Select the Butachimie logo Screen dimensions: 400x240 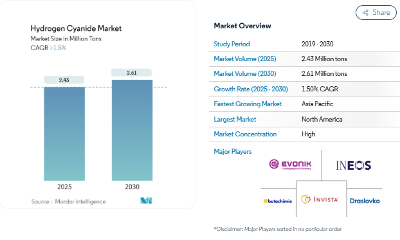[278, 201]
